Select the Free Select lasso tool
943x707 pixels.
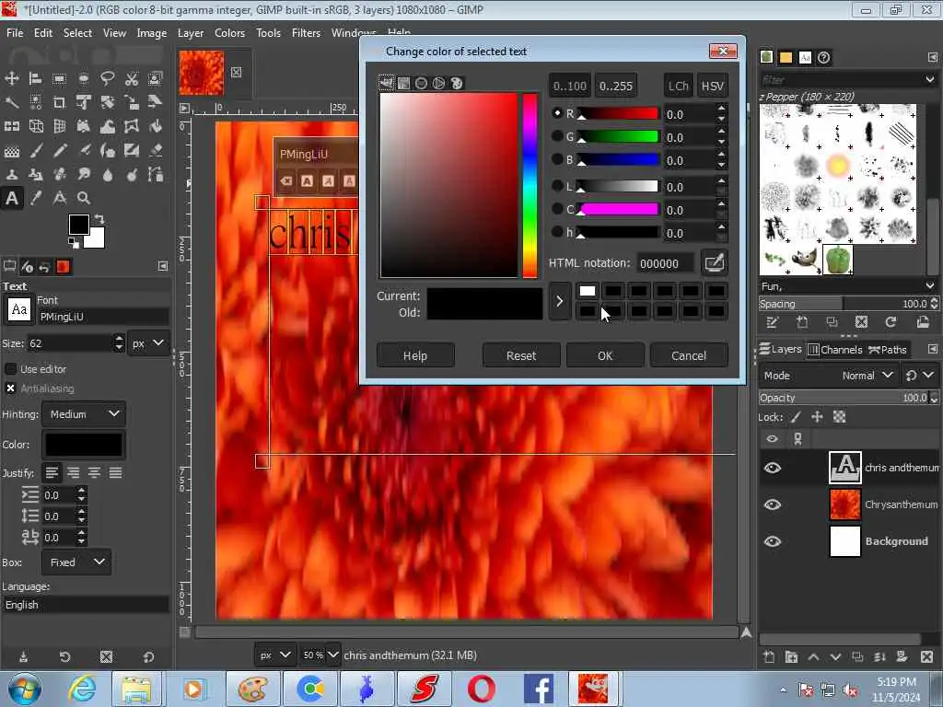tap(108, 78)
